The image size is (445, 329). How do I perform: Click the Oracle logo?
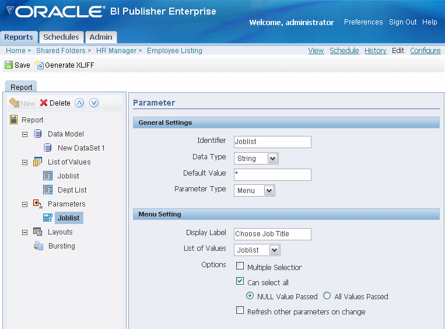(55, 12)
